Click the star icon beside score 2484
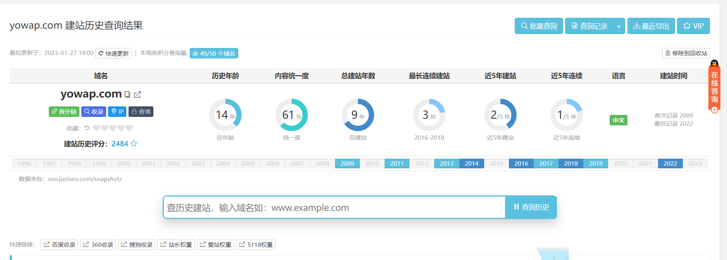This screenshot has height=260, width=727. (x=134, y=144)
